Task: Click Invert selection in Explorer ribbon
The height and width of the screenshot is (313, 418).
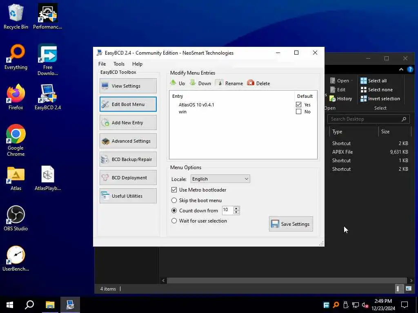Action: pyautogui.click(x=380, y=99)
